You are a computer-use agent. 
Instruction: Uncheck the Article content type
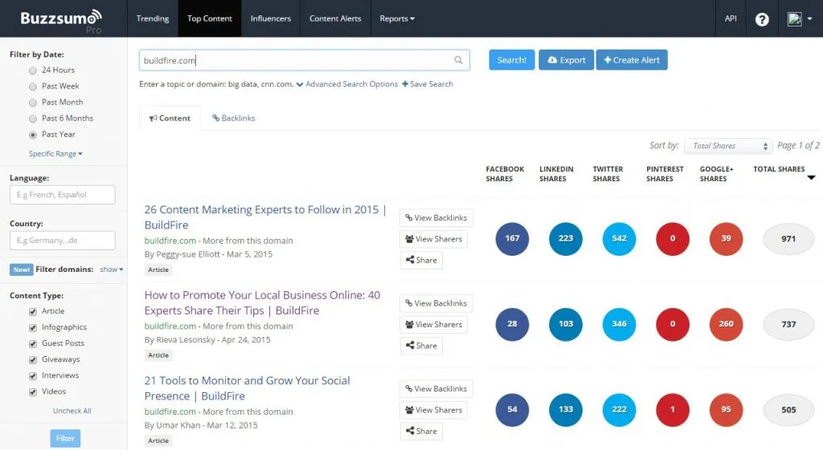point(33,312)
